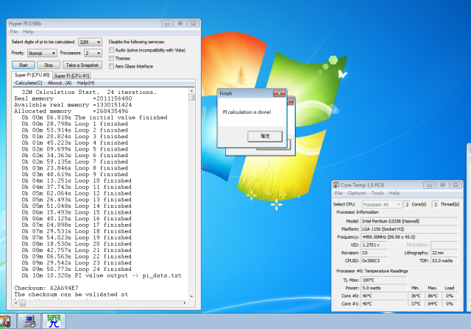Click the Checksum: 62A694E7 line
This screenshot has width=471, height=329.
click(46, 288)
